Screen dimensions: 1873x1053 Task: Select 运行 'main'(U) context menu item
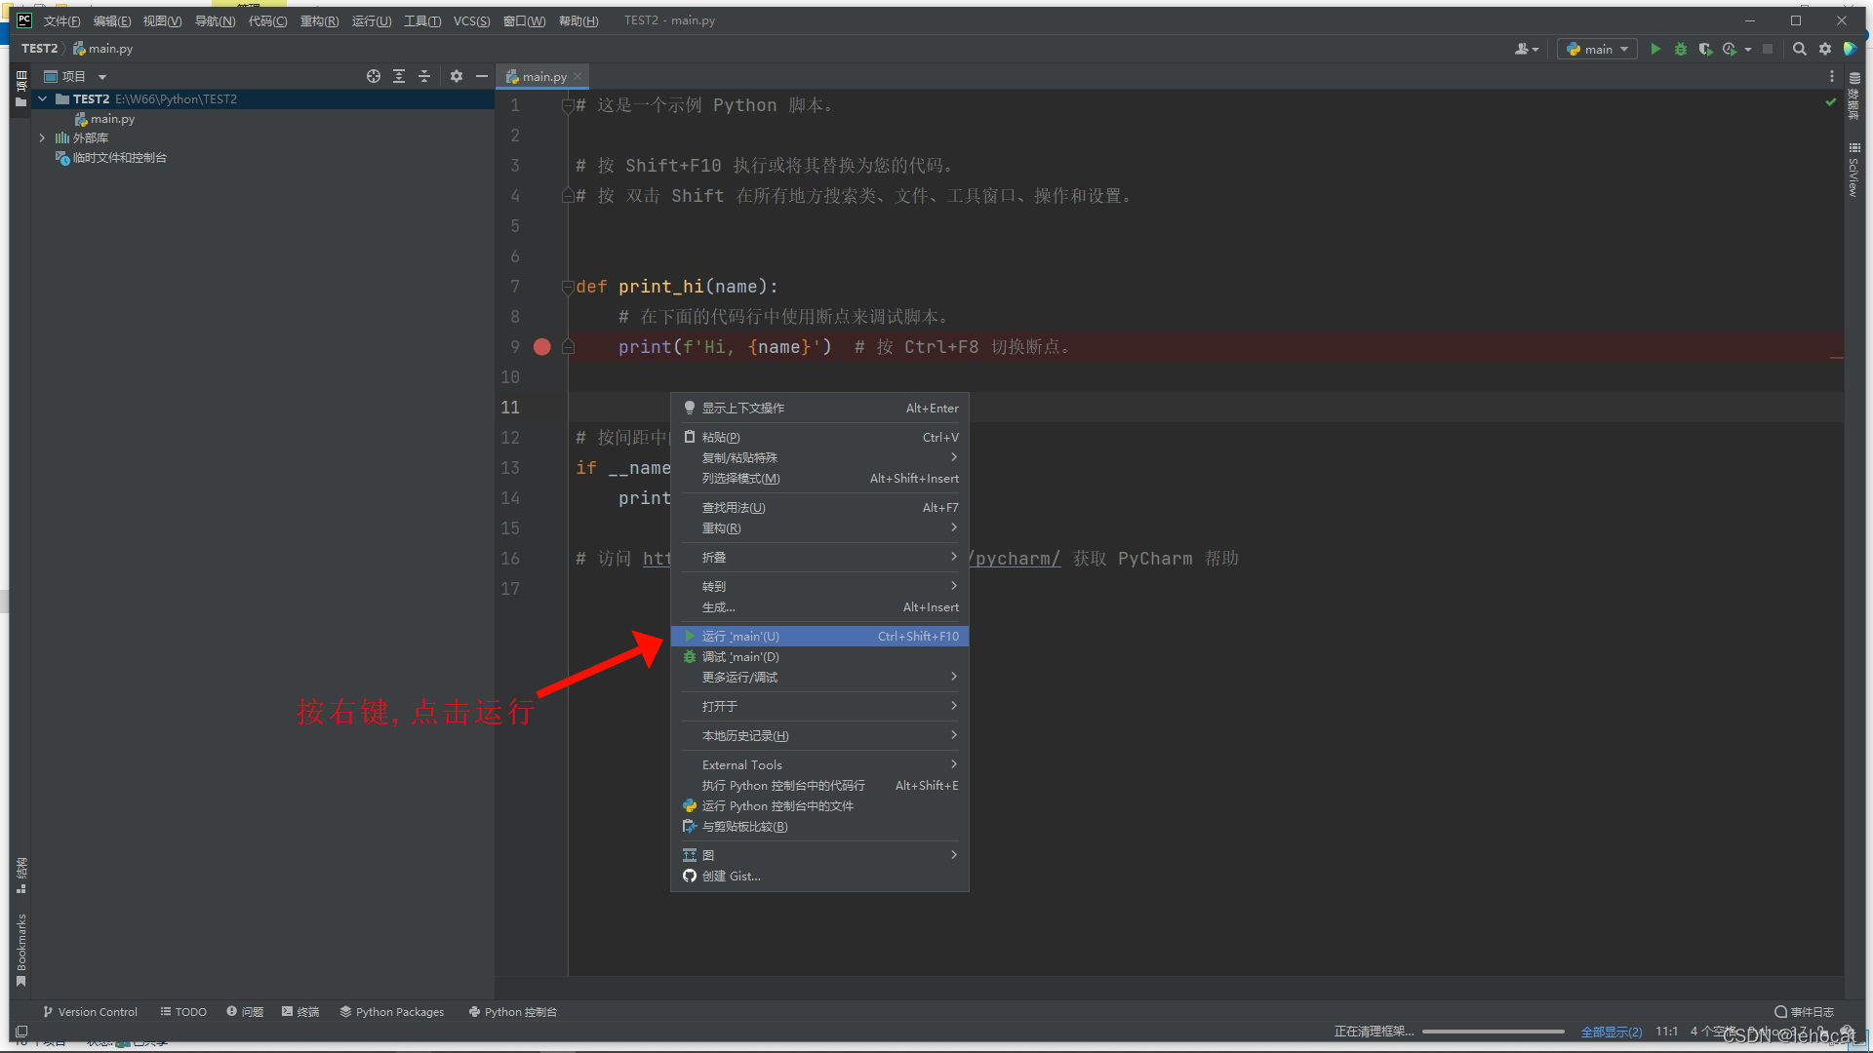[818, 635]
